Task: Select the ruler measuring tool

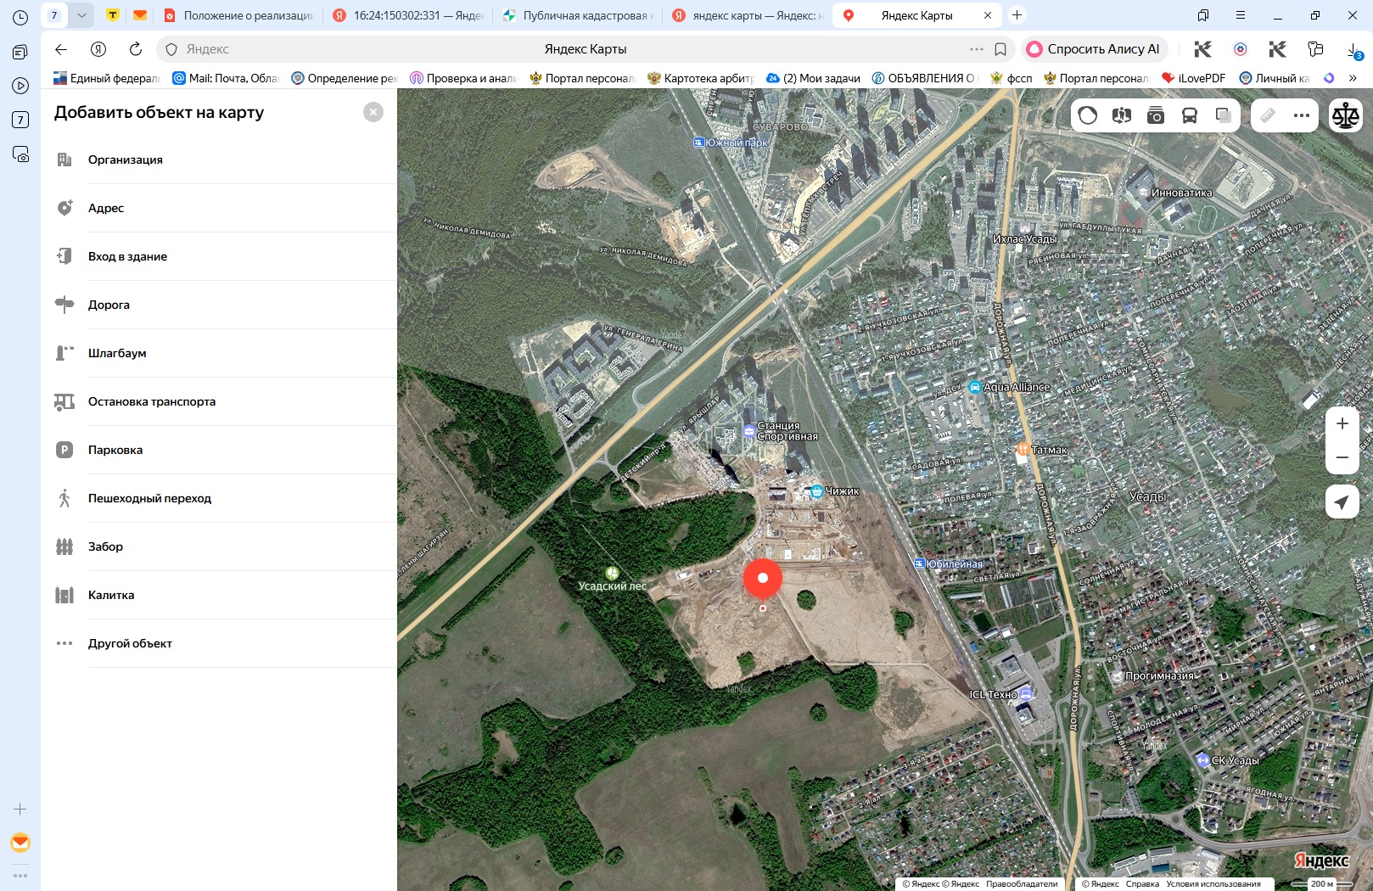Action: pos(1268,115)
